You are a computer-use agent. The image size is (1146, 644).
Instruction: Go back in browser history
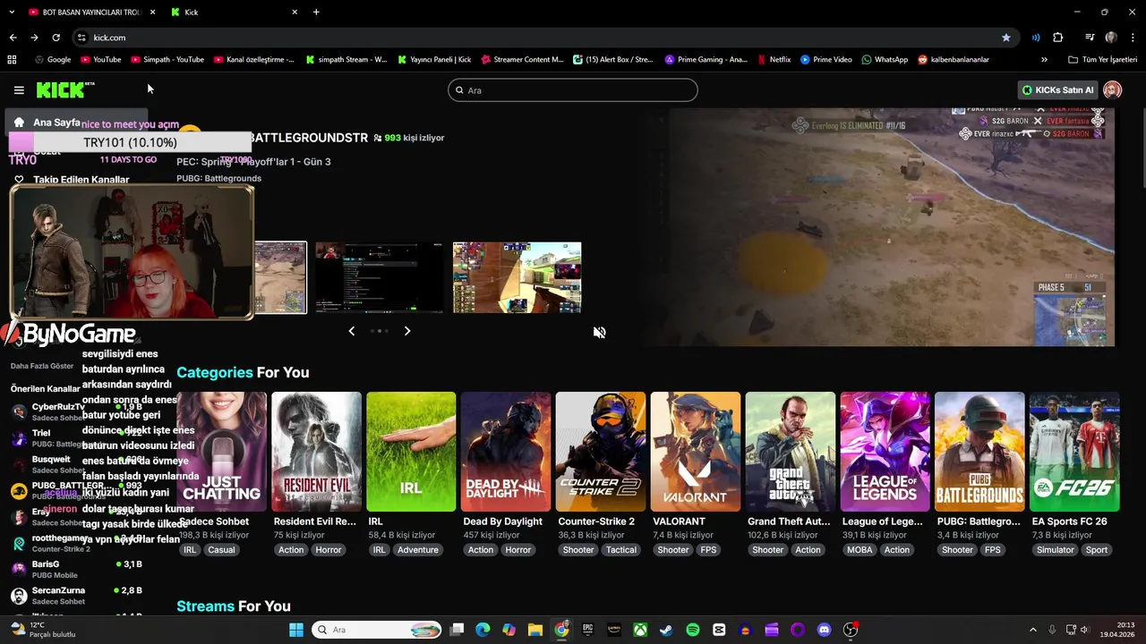pyautogui.click(x=13, y=38)
